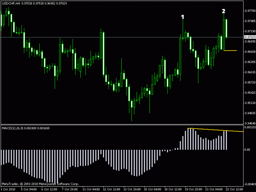Click the 7 Oct 20:00 time label
Viewport: 256px width, 192px height.
(x=70, y=189)
